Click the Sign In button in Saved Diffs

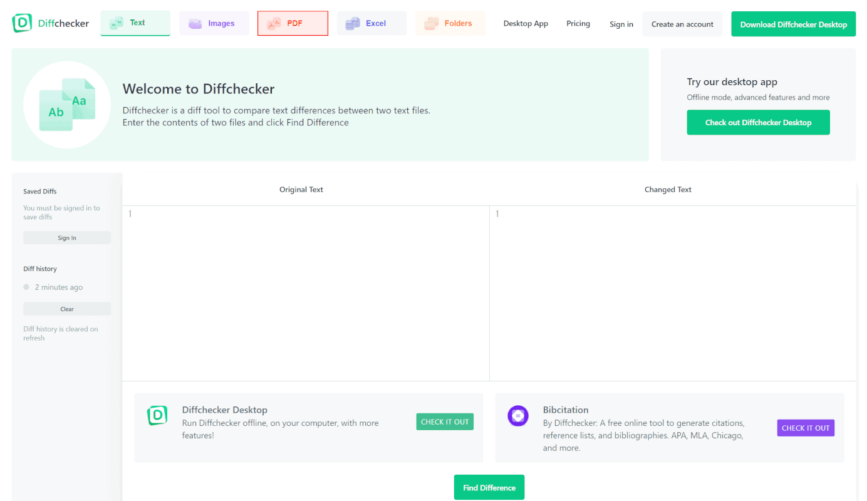point(67,238)
